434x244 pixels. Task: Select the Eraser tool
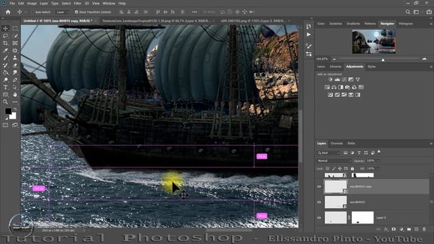(15, 65)
